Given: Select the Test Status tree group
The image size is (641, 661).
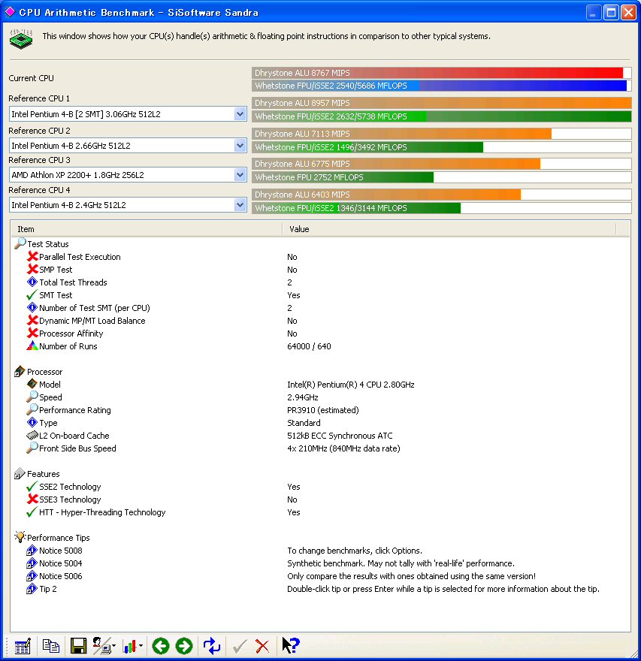Looking at the screenshot, I should [x=47, y=243].
